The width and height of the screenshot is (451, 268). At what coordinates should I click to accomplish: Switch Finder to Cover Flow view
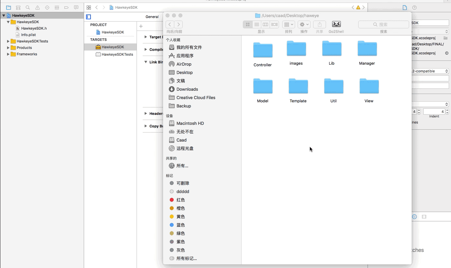click(274, 24)
